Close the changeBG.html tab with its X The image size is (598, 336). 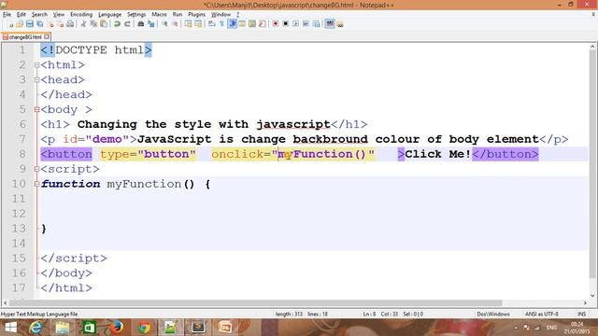tap(47, 37)
